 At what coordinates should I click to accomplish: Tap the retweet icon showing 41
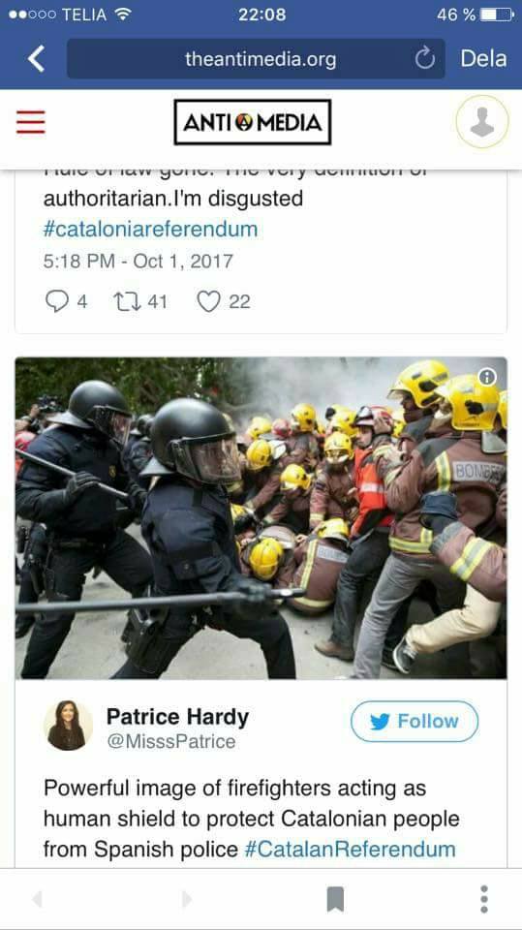click(125, 301)
